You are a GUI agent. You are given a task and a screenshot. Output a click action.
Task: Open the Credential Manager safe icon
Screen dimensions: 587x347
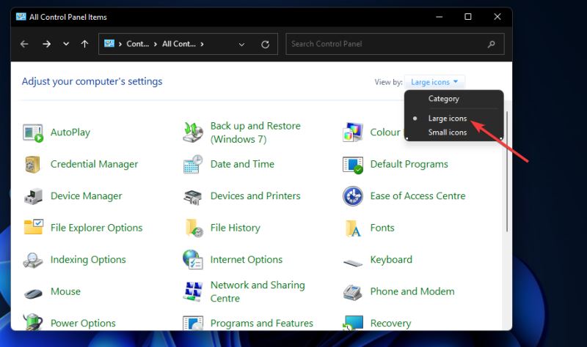click(x=34, y=165)
